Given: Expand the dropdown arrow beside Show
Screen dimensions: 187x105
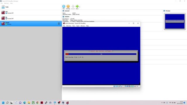Looking at the screenshot, I should [80, 7].
